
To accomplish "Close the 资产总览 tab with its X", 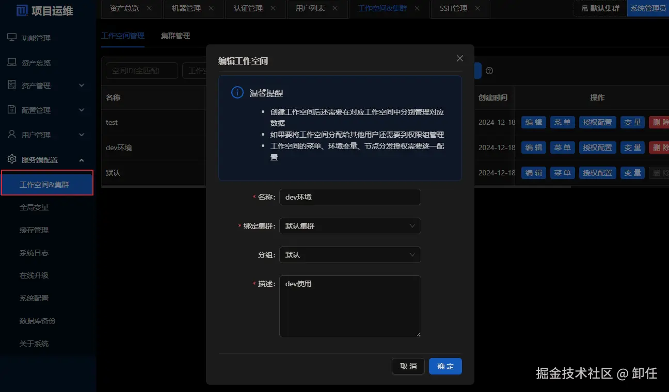I will pyautogui.click(x=149, y=8).
